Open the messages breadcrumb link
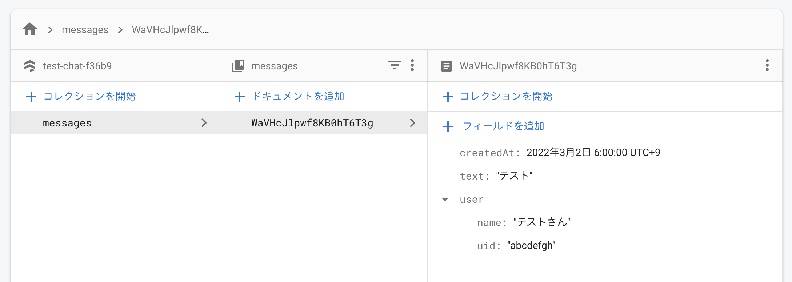This screenshot has height=282, width=792. [85, 29]
